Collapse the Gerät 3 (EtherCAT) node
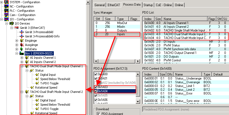The image size is (229, 115). click(x=12, y=28)
